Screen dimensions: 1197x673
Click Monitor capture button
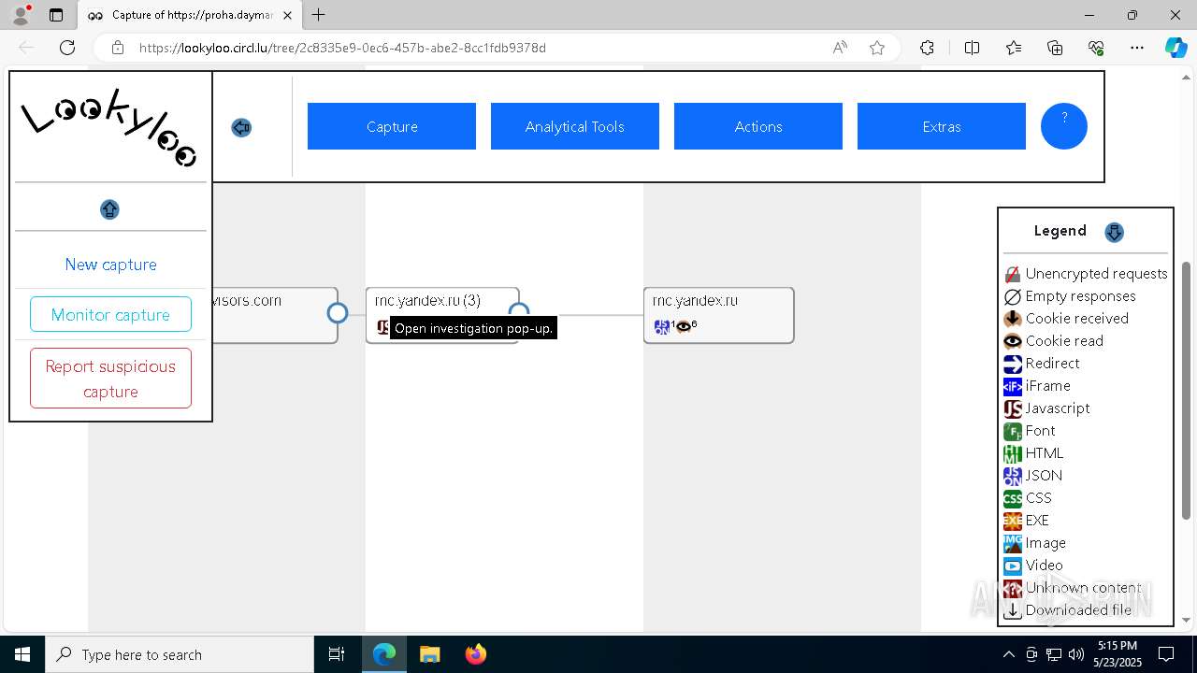[x=110, y=314]
